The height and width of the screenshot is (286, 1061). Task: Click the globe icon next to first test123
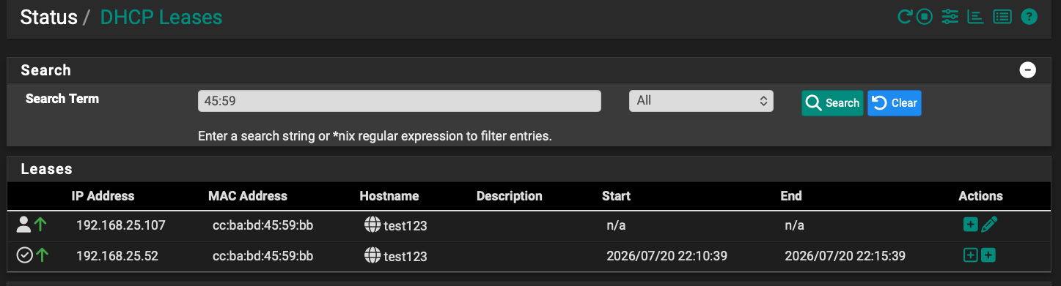(372, 225)
